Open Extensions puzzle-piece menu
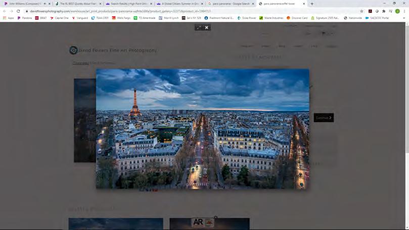 tap(384, 11)
